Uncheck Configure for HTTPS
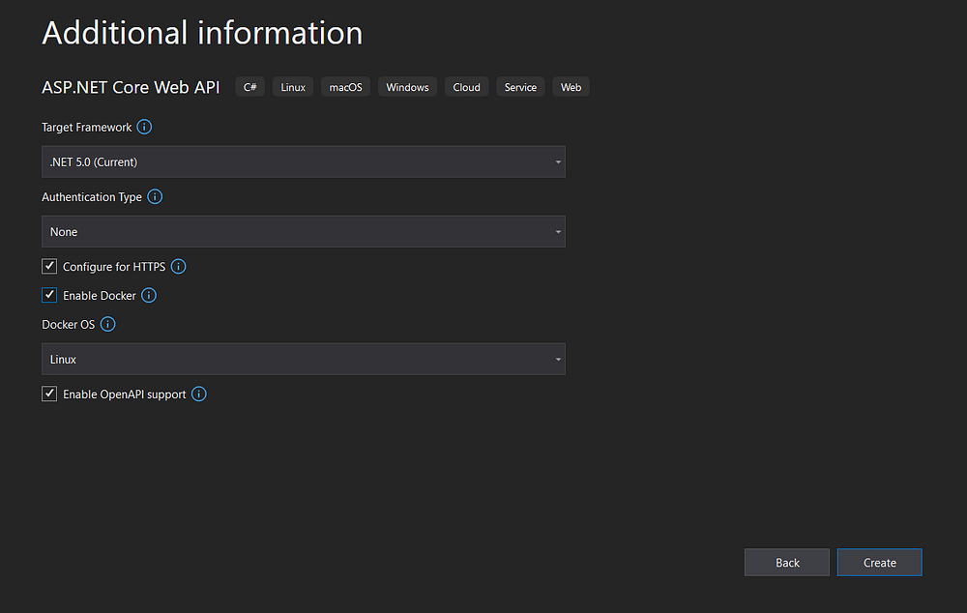This screenshot has height=613, width=967. coord(49,266)
